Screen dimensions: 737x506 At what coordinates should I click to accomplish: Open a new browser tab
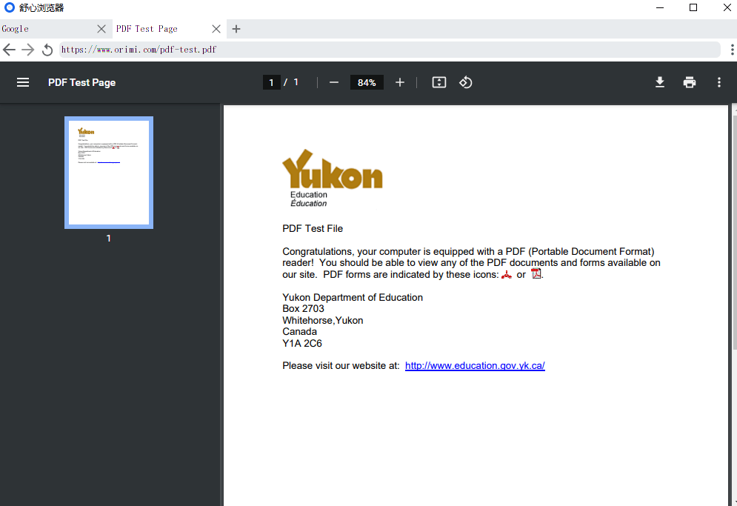click(x=236, y=29)
